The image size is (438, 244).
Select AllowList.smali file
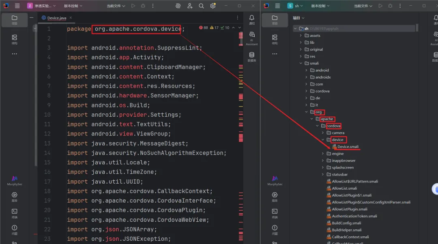pos(341,188)
